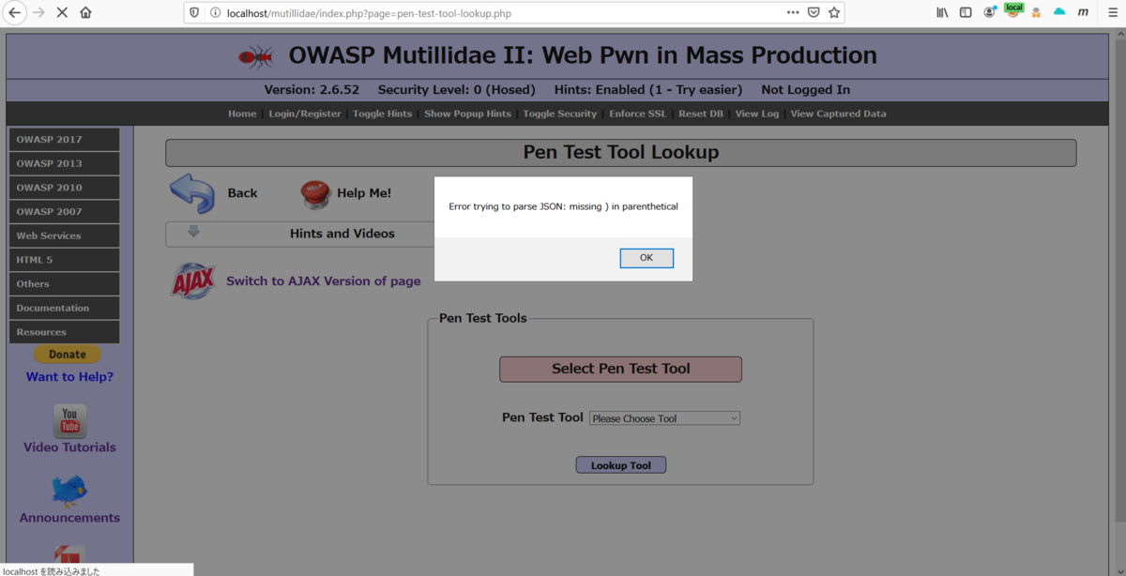
Task: Follow the Home link
Action: click(x=242, y=114)
